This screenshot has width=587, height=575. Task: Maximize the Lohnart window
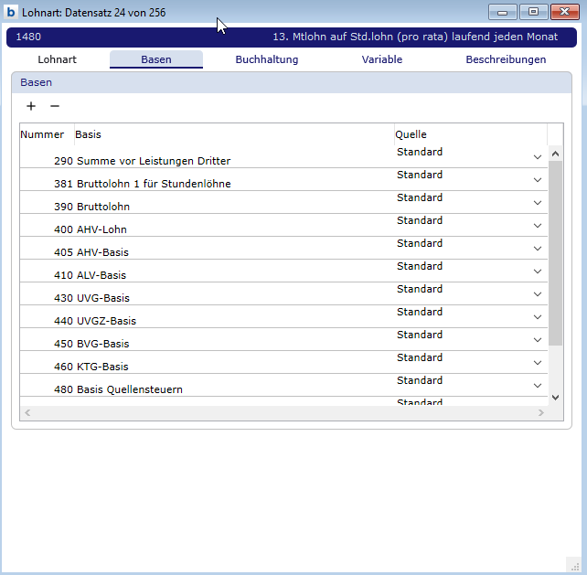[x=532, y=12]
